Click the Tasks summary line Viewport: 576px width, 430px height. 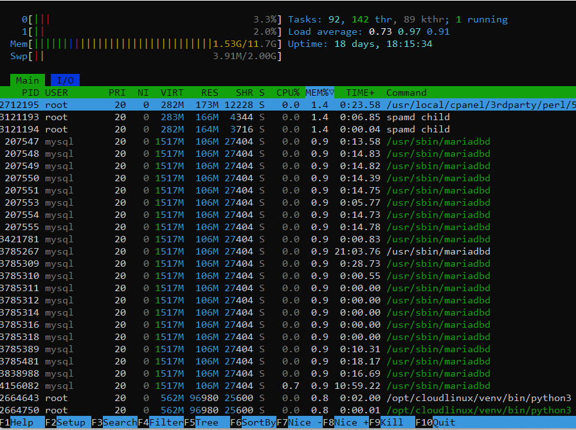tap(397, 19)
